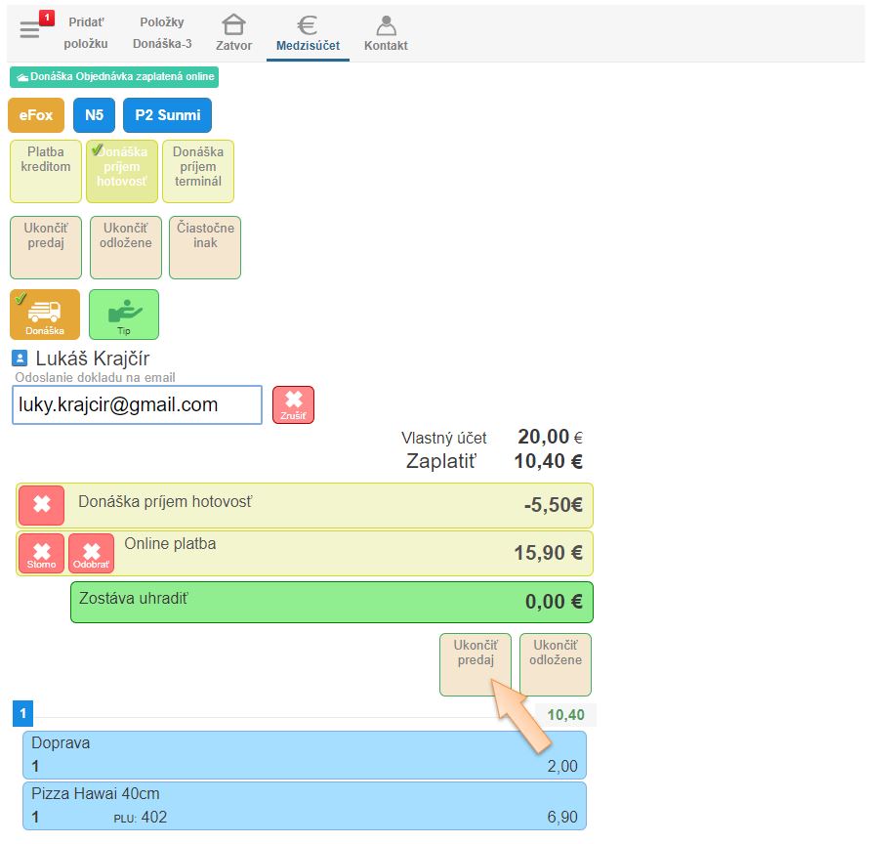Remove the Donáška príjem hotovosť payment row
Viewport: 869px width, 844px height.
[x=41, y=505]
